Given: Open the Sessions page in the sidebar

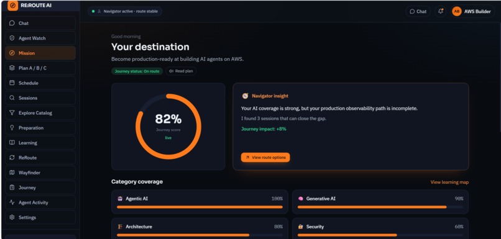Looking at the screenshot, I should pyautogui.click(x=40, y=98).
